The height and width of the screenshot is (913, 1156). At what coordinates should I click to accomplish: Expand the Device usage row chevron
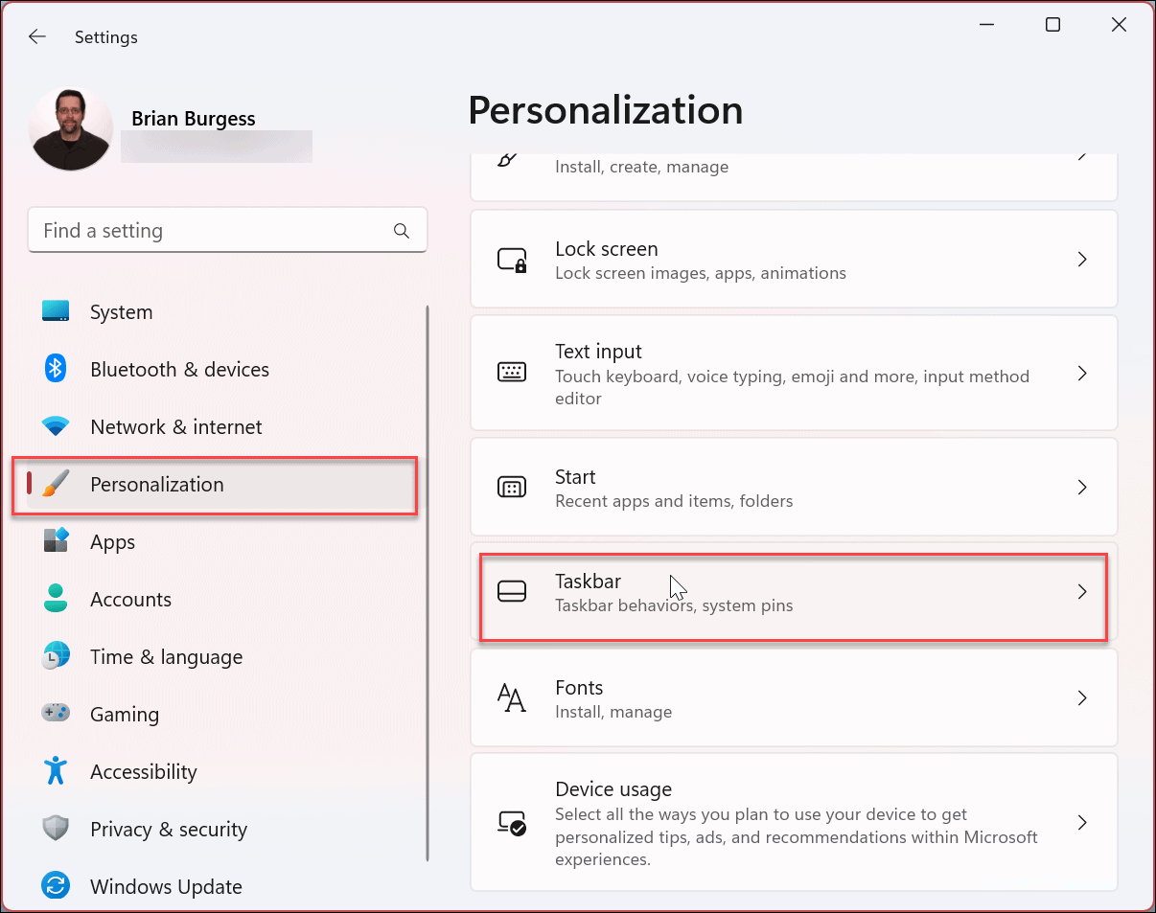coord(1082,822)
